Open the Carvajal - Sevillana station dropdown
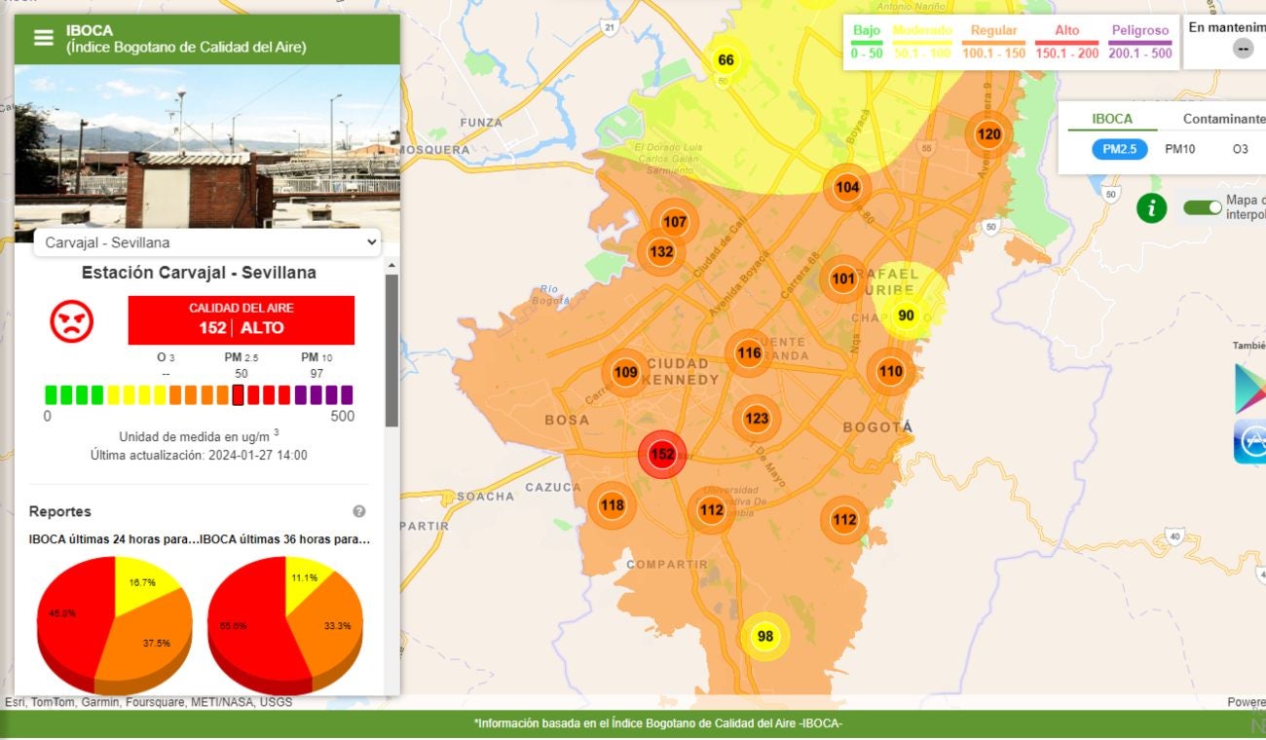This screenshot has height=740, width=1266. [205, 242]
